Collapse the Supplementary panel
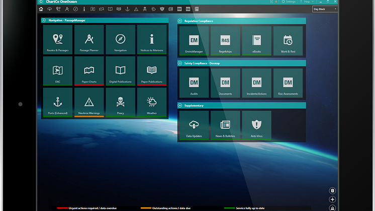 tap(180, 105)
